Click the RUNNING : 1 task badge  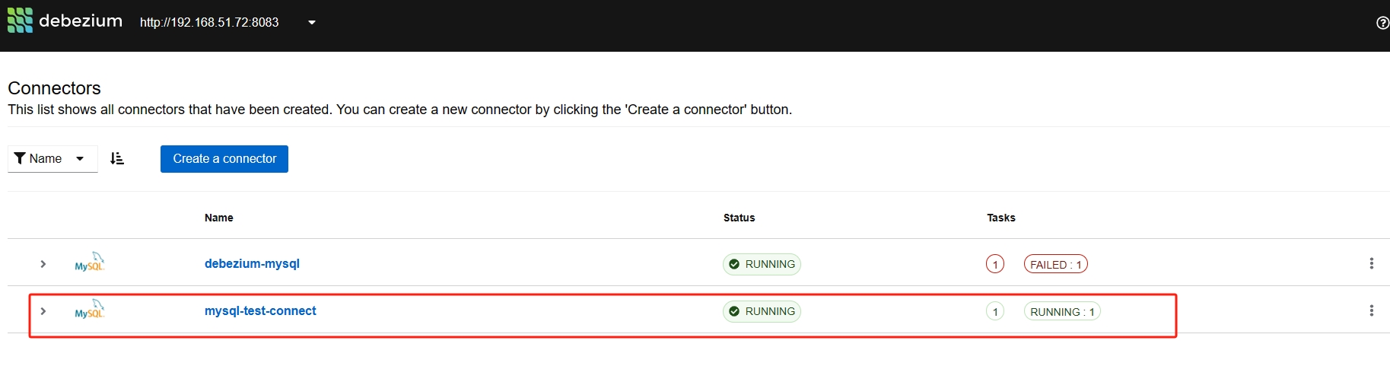1061,311
